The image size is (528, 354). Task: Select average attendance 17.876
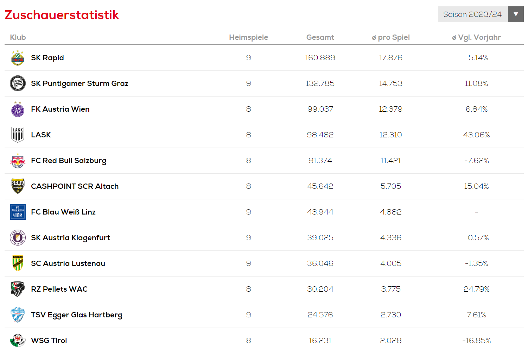tap(391, 58)
